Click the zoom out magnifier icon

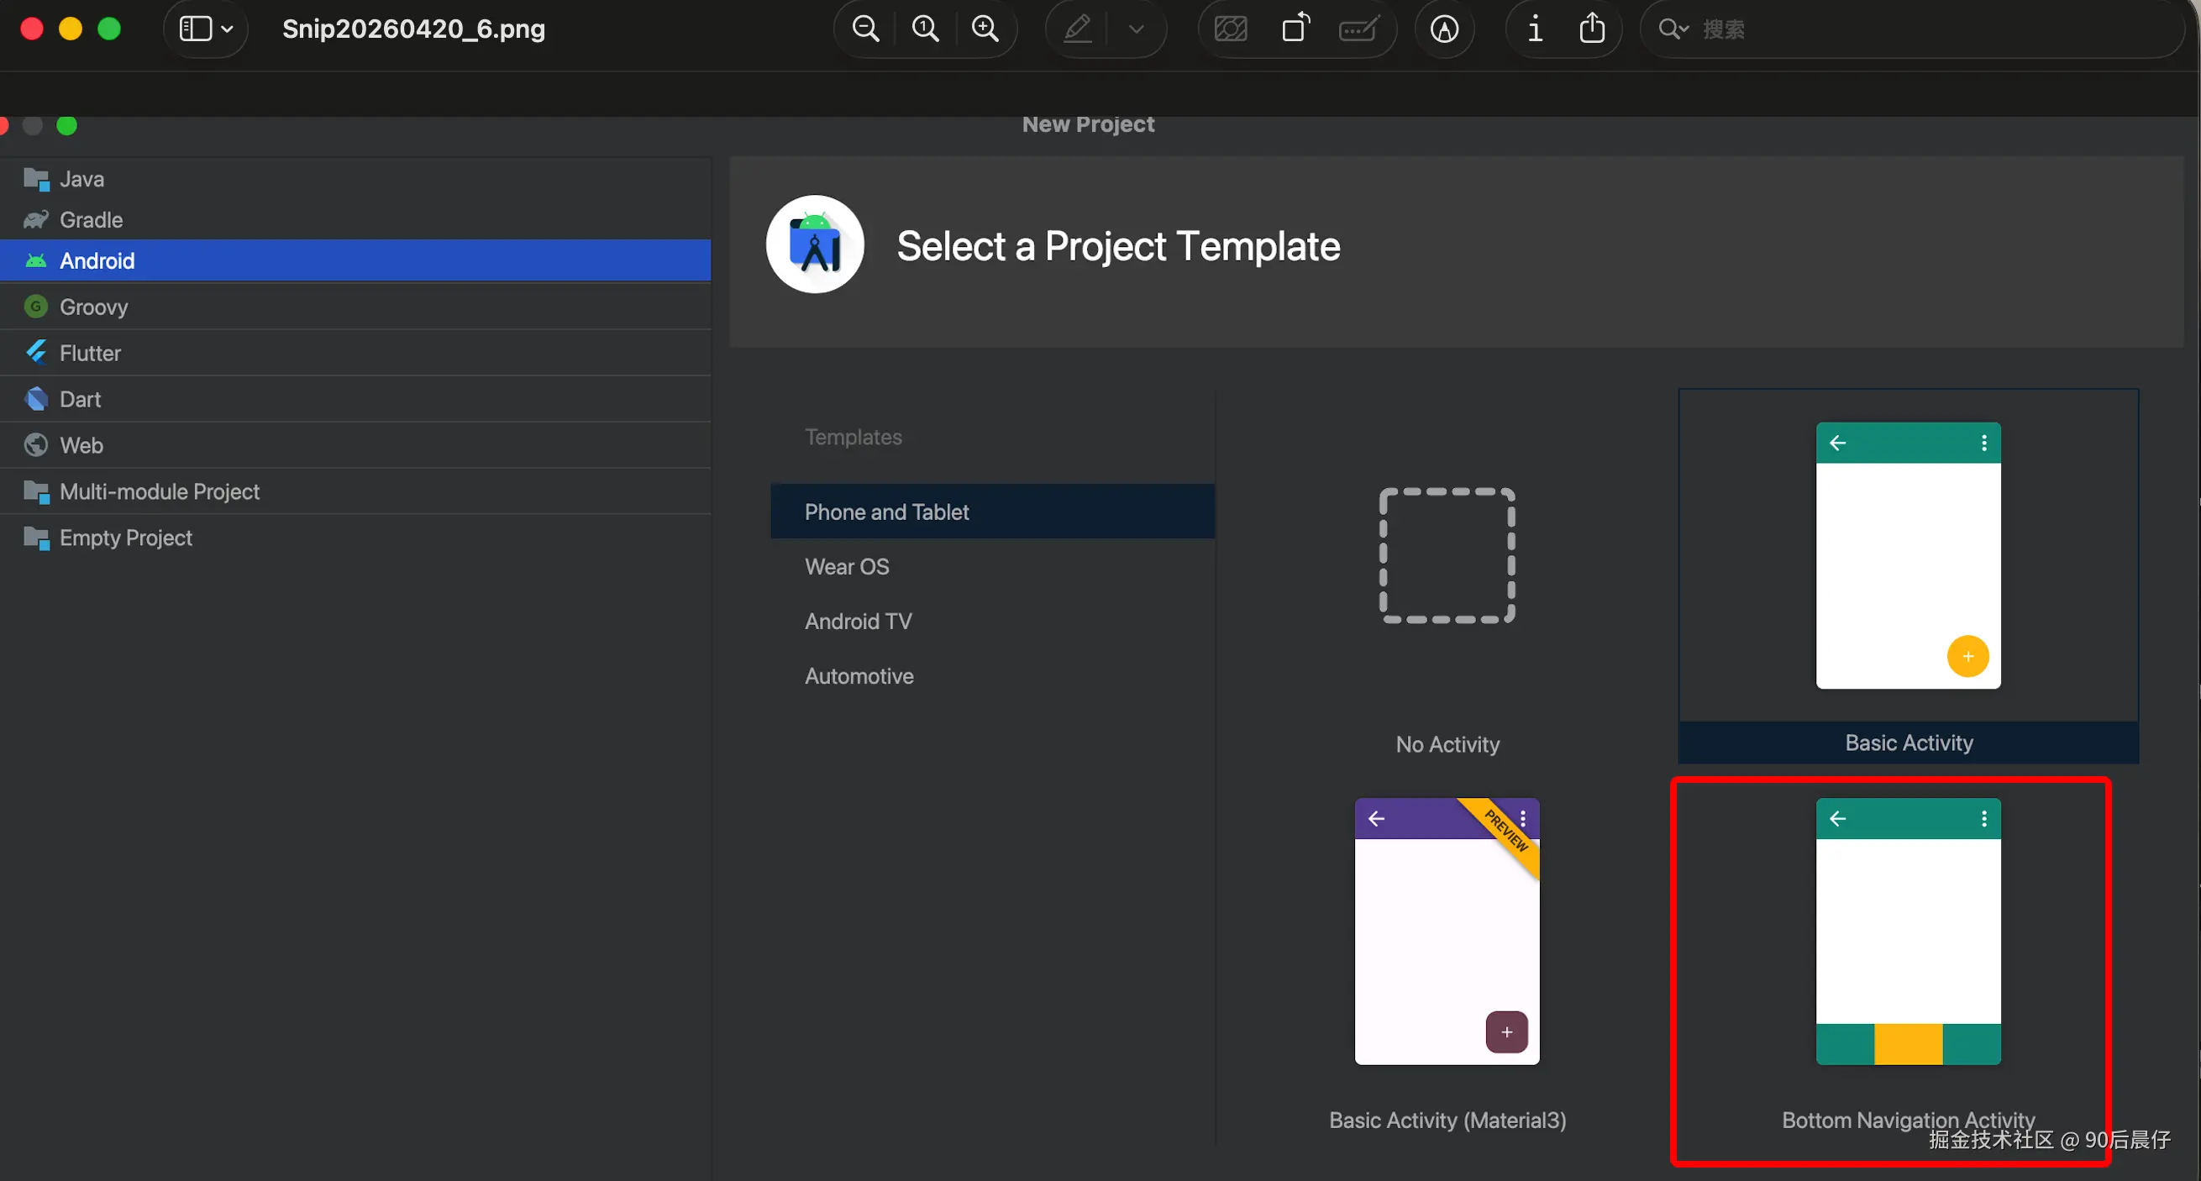pos(864,29)
